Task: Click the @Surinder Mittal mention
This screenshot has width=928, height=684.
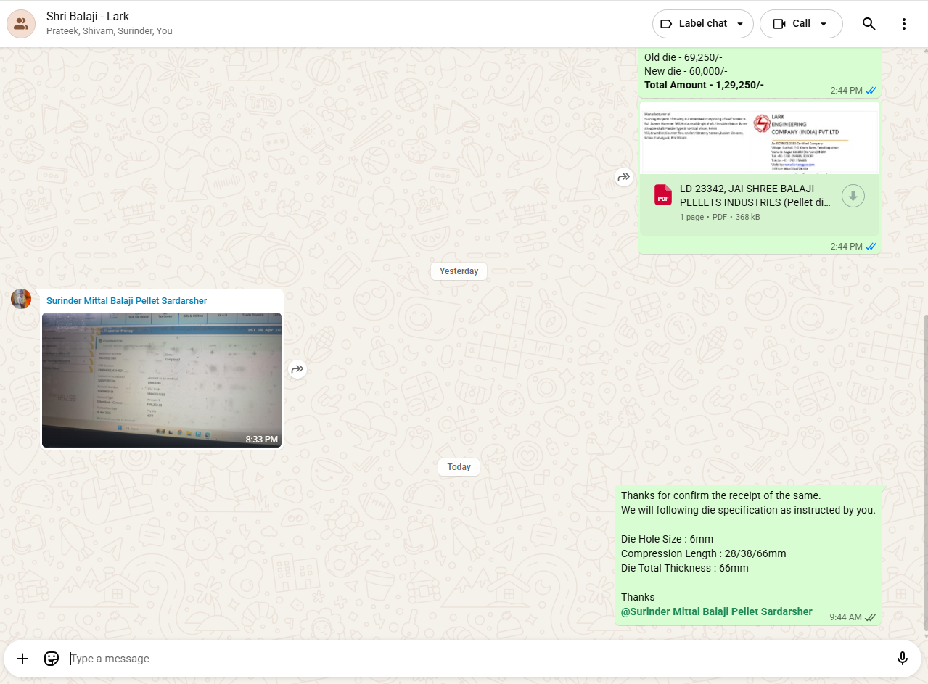Action: pyautogui.click(x=716, y=611)
